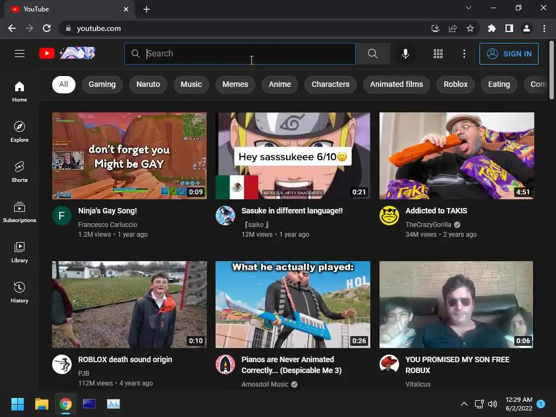
Task: Open Amosdoll Music channel avatar
Action: 225,364
